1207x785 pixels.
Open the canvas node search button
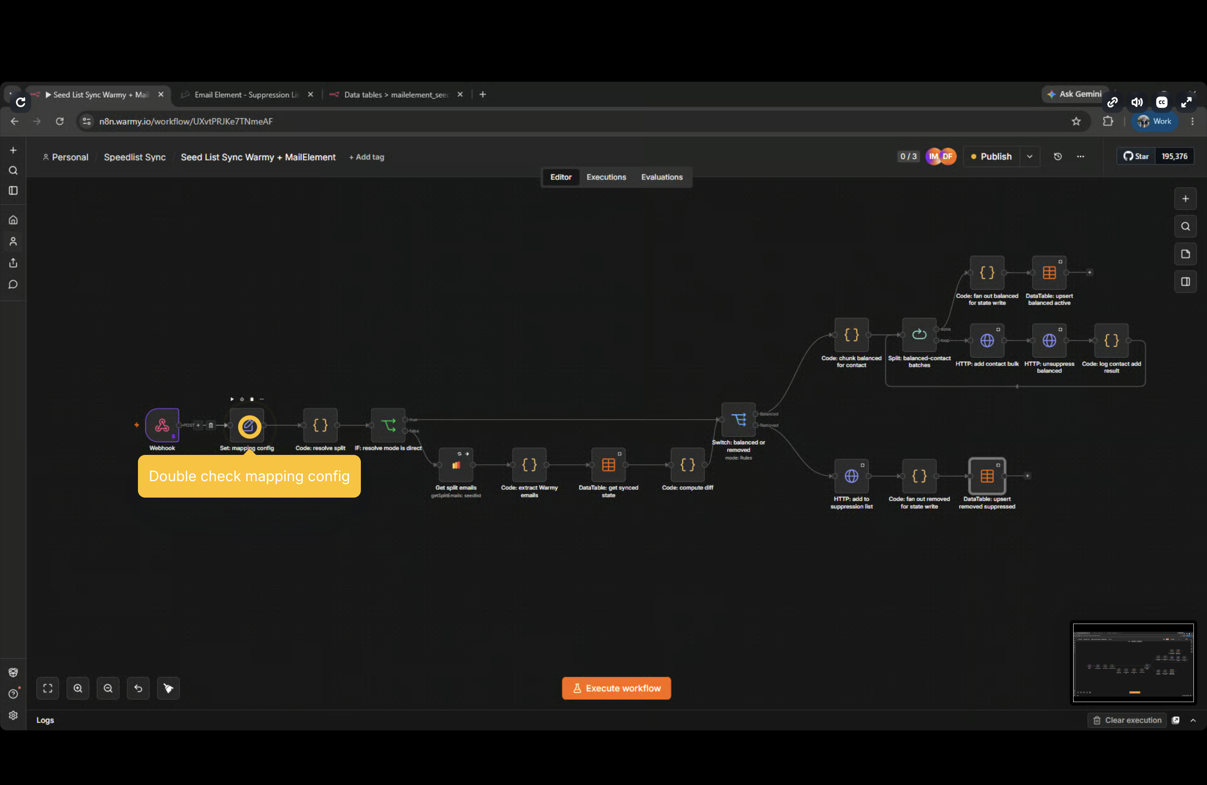pos(1185,226)
